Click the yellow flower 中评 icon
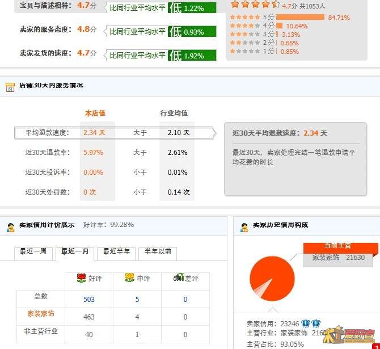380x349 pixels. pos(130,277)
